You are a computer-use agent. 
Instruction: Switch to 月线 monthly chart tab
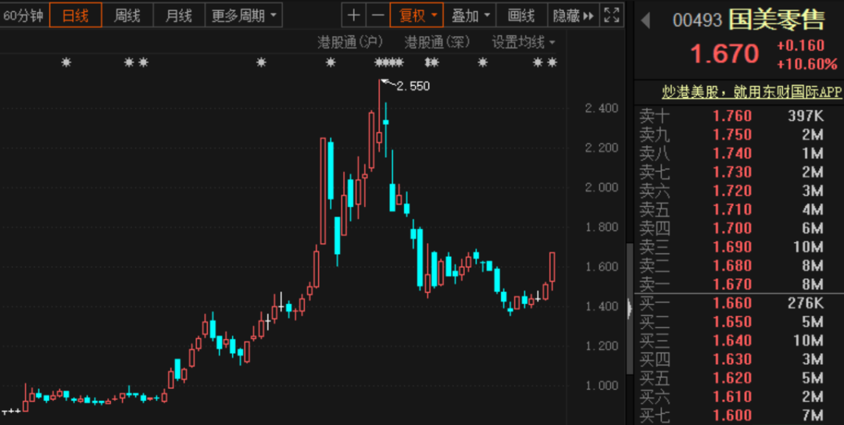pos(179,15)
